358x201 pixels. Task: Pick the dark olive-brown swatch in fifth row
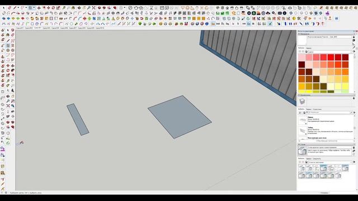tap(323, 87)
